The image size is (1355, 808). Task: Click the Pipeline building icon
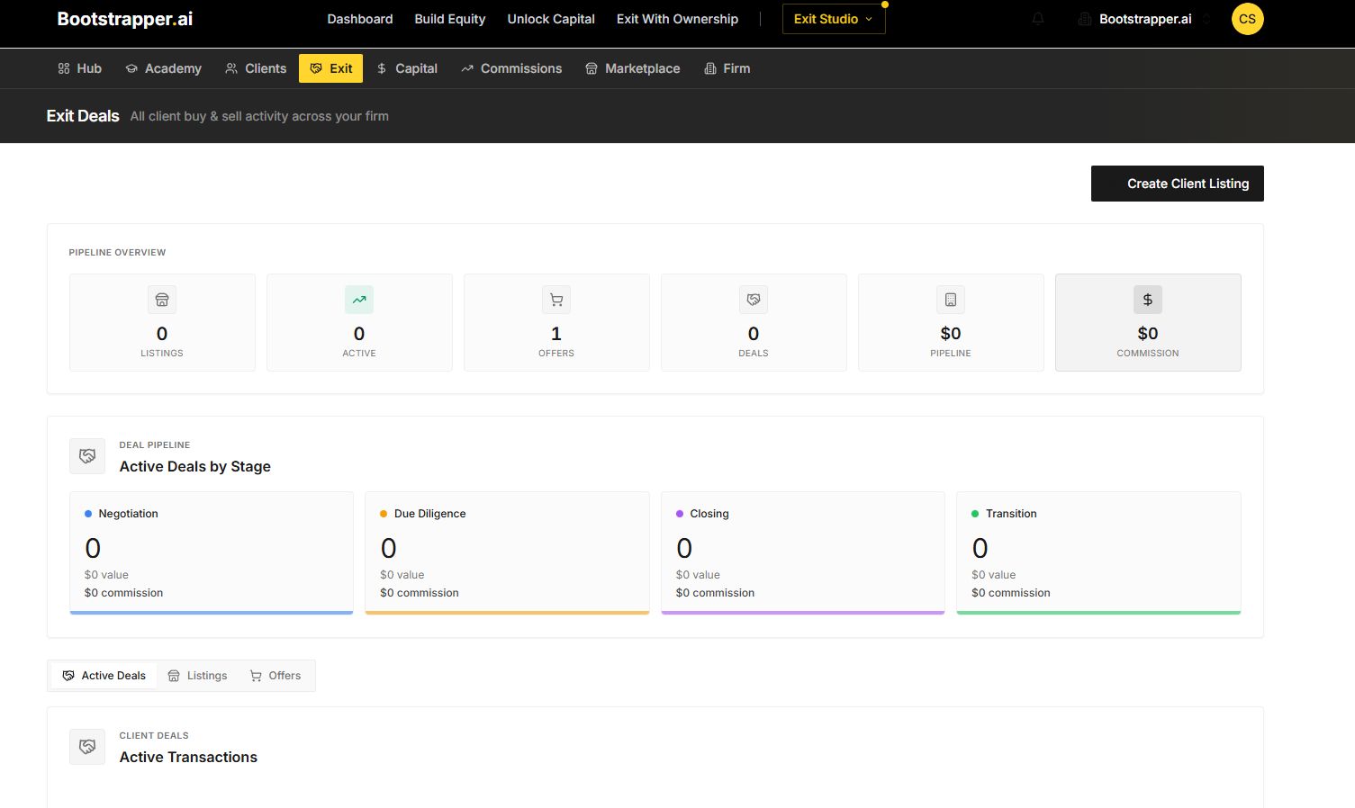[951, 300]
